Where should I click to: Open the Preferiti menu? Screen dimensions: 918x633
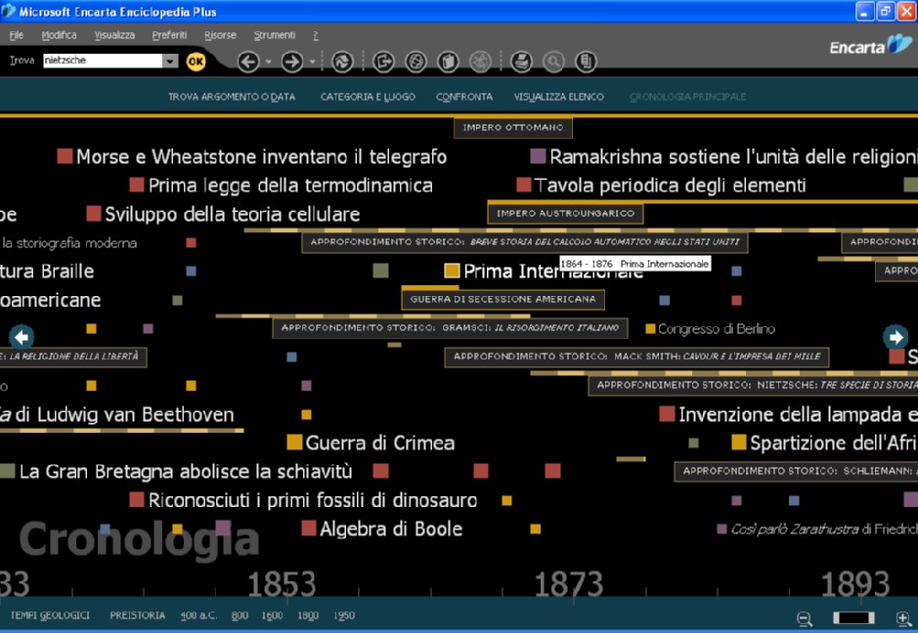[169, 35]
